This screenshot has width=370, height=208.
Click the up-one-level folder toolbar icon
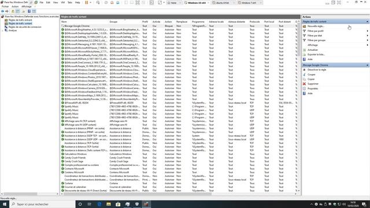pos(13,12)
